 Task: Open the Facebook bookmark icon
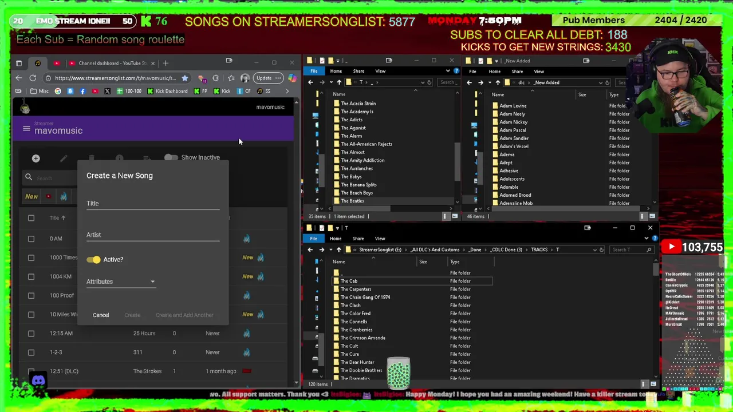click(82, 91)
